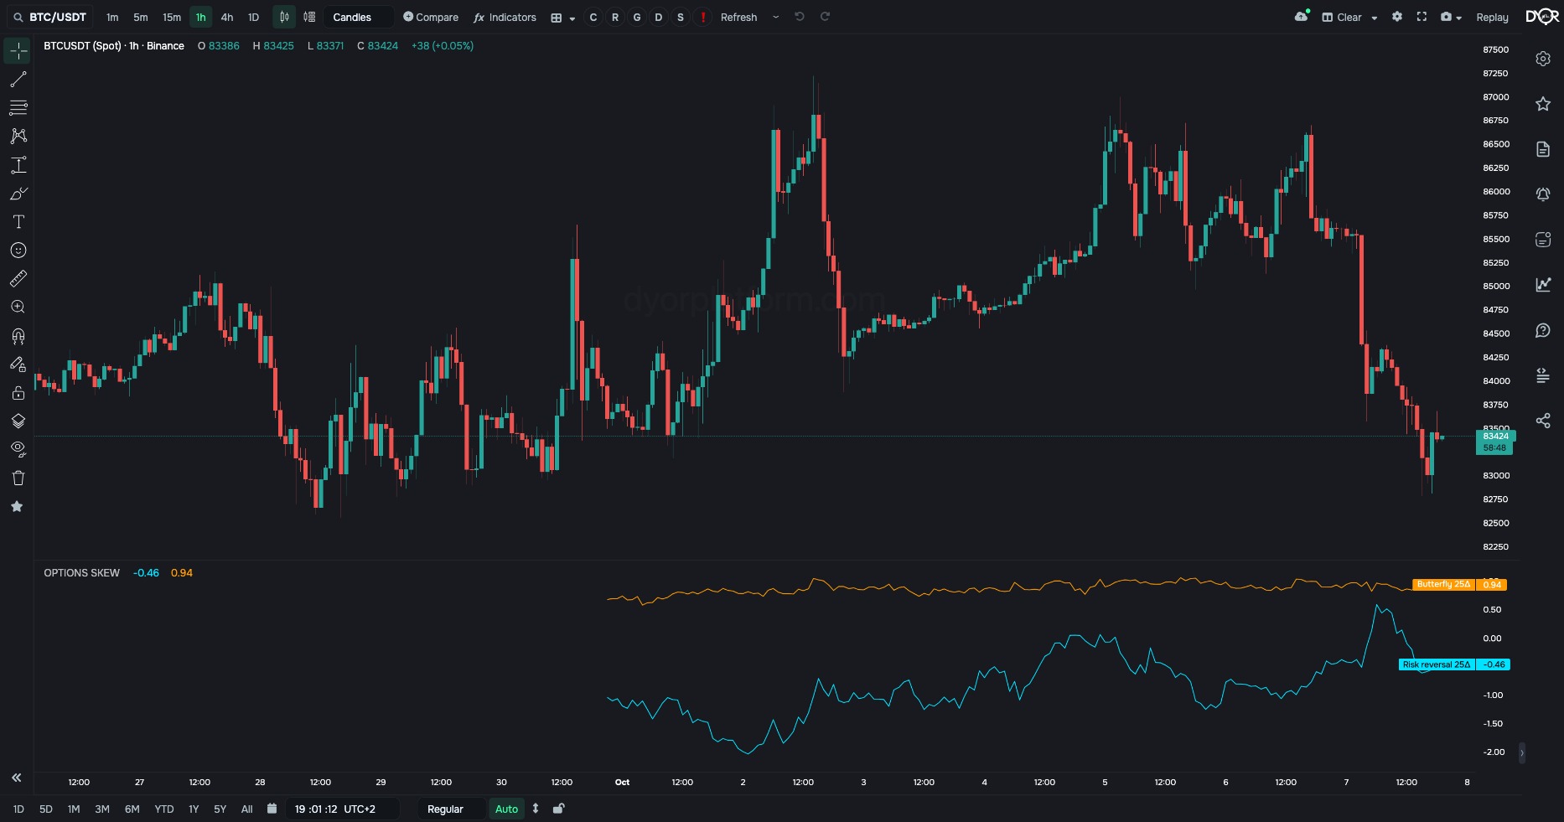Screen dimensions: 1564x822
Task: Select the measure range tool
Action: click(x=18, y=165)
